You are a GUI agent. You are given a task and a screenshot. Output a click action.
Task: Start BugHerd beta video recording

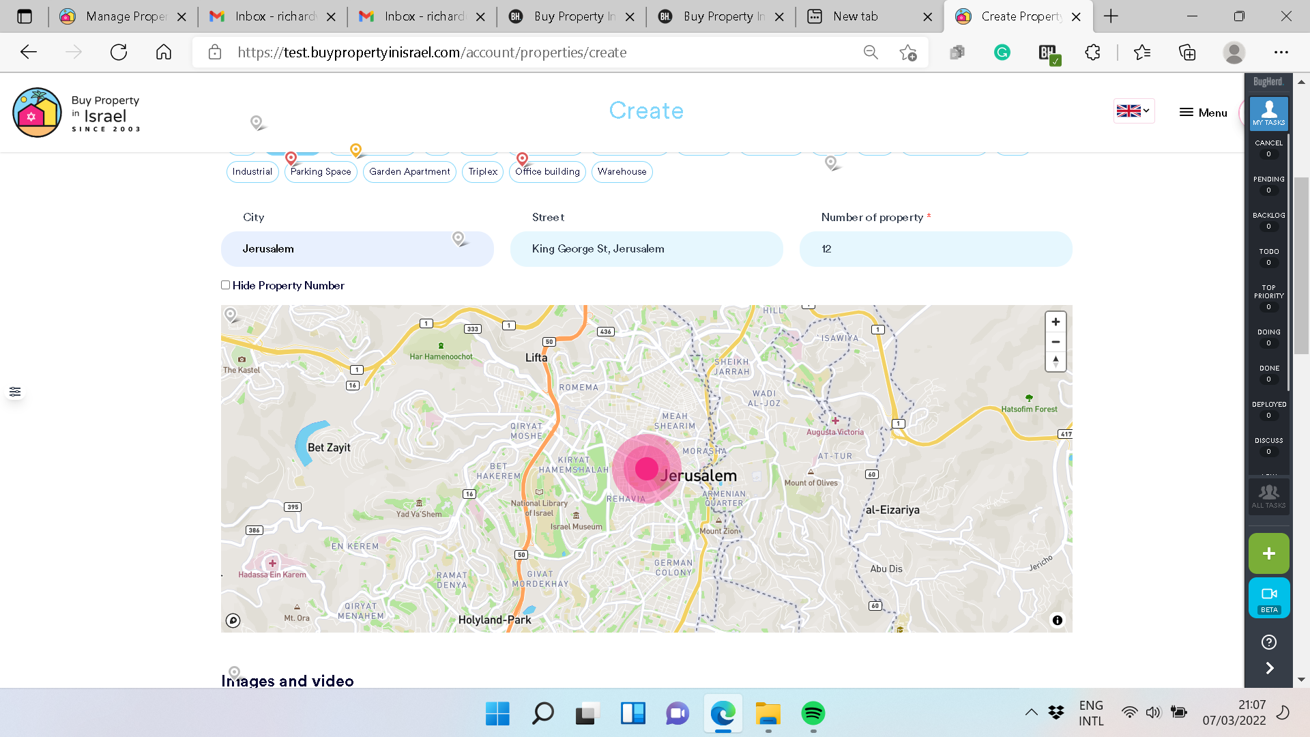[x=1268, y=598]
